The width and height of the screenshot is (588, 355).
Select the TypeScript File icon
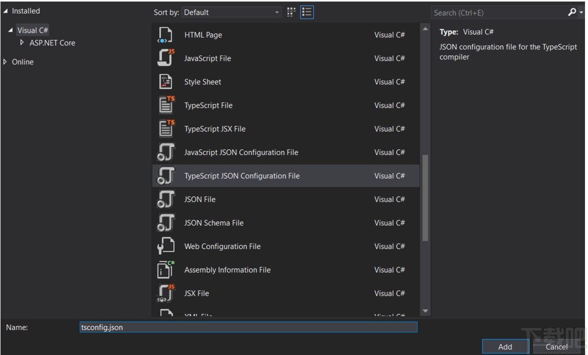[165, 105]
